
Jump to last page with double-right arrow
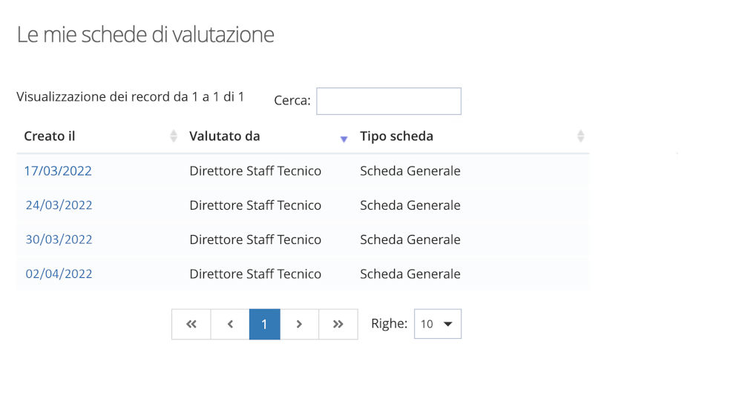point(338,324)
